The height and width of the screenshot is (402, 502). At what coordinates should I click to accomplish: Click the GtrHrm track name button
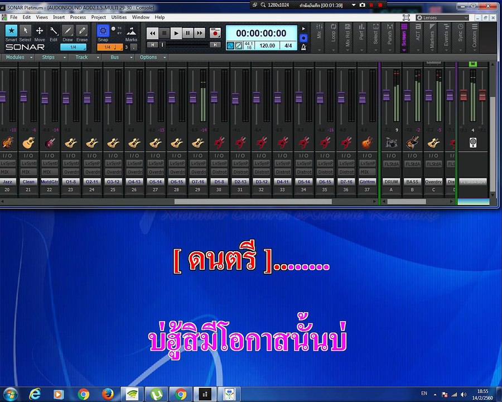tap(367, 182)
